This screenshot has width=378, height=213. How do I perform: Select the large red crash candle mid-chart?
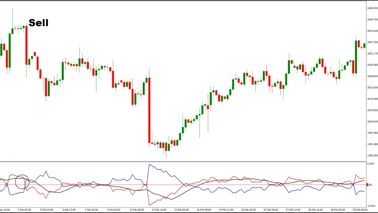[x=149, y=110]
